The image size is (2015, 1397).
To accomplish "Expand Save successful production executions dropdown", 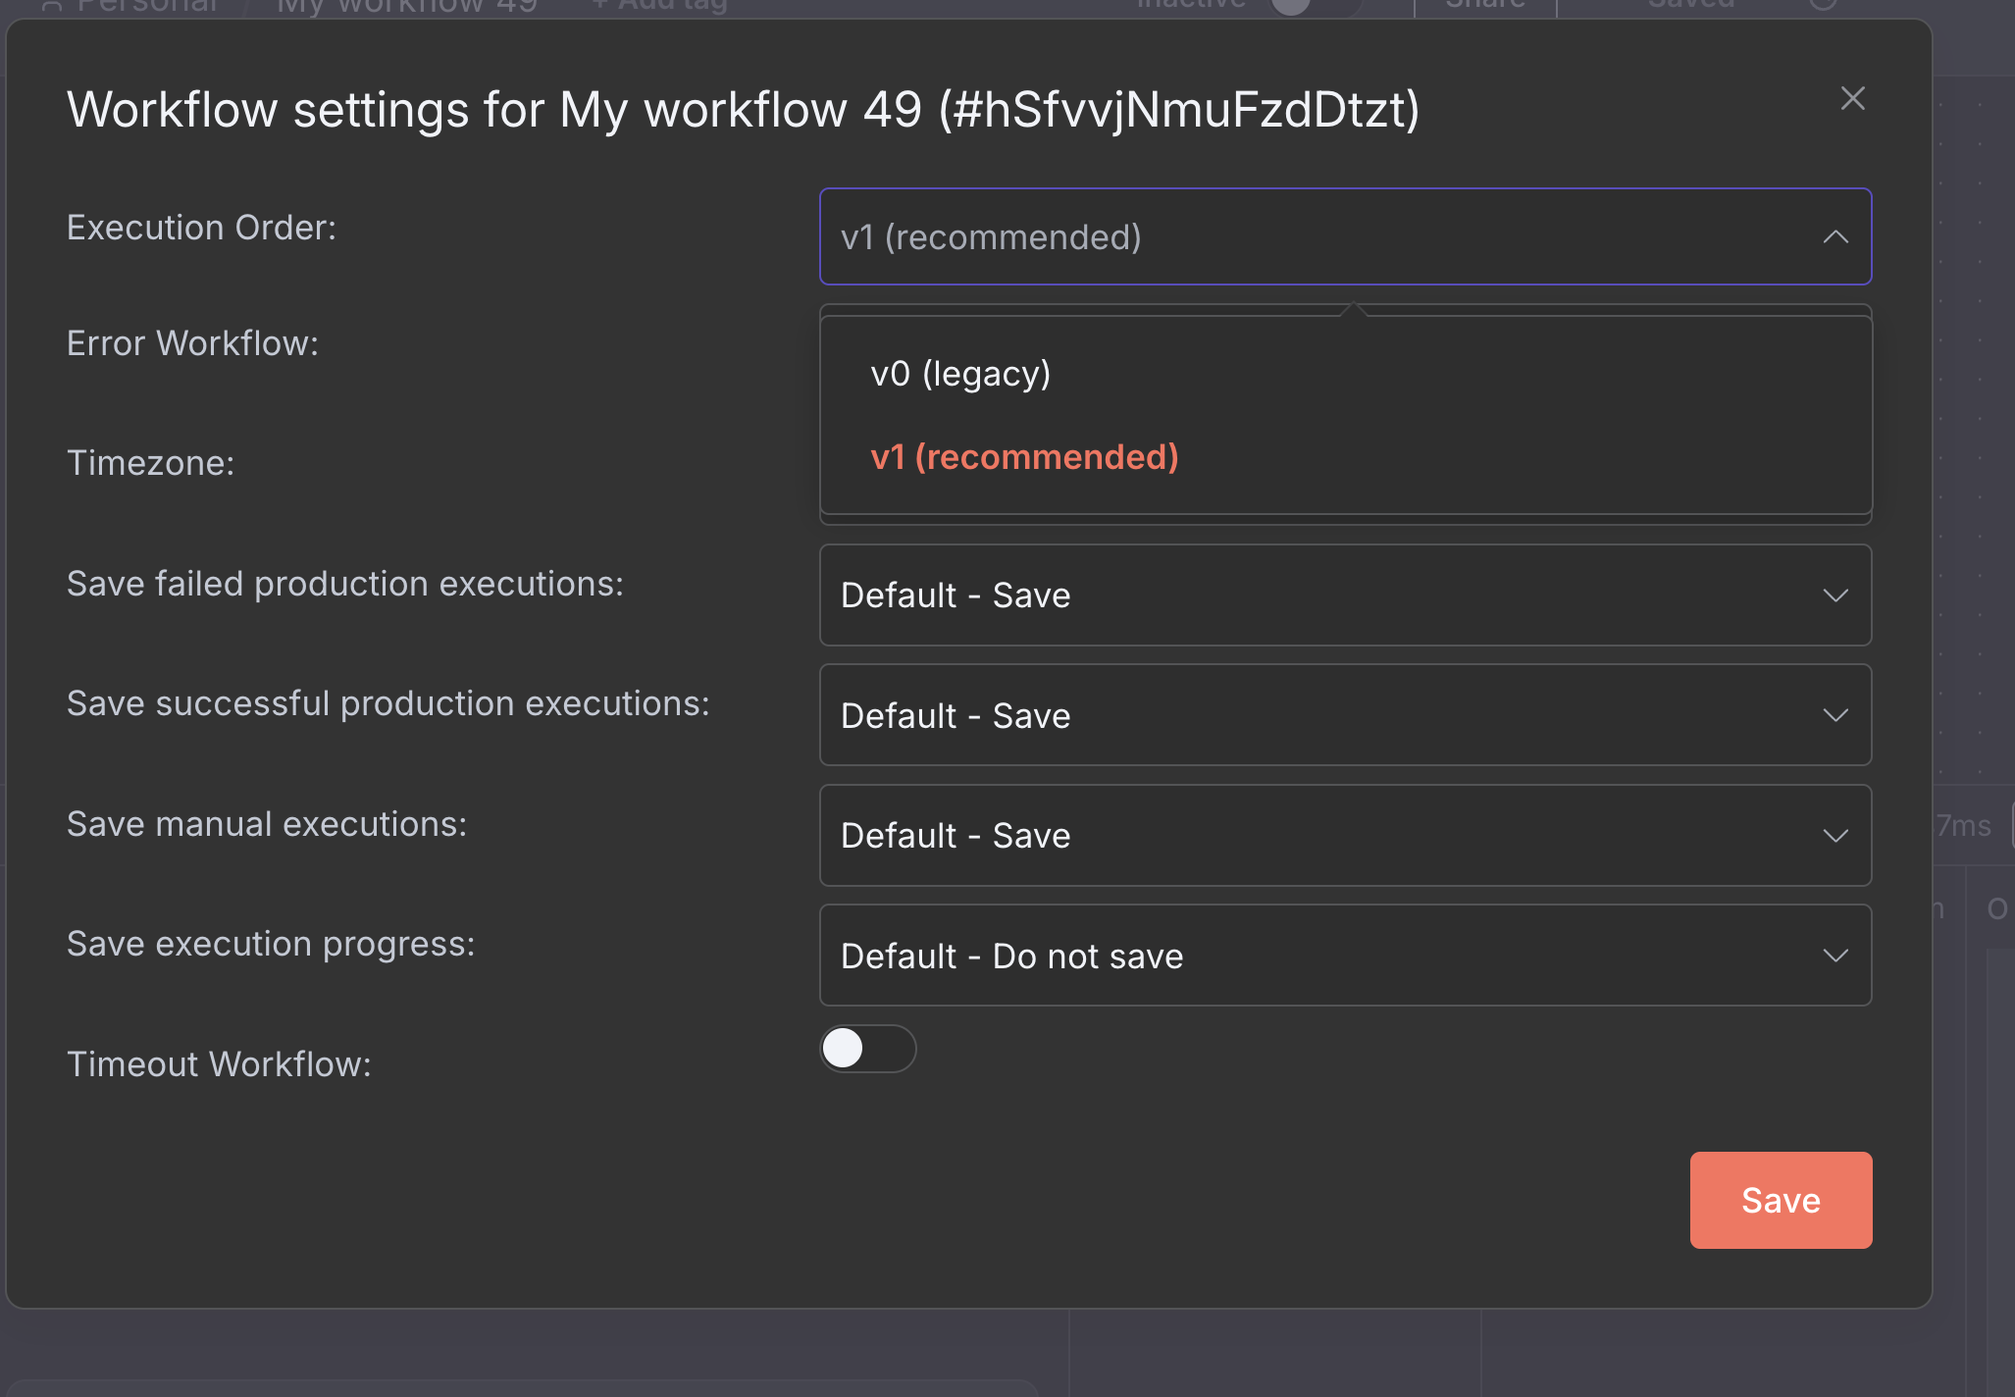I will (1344, 715).
